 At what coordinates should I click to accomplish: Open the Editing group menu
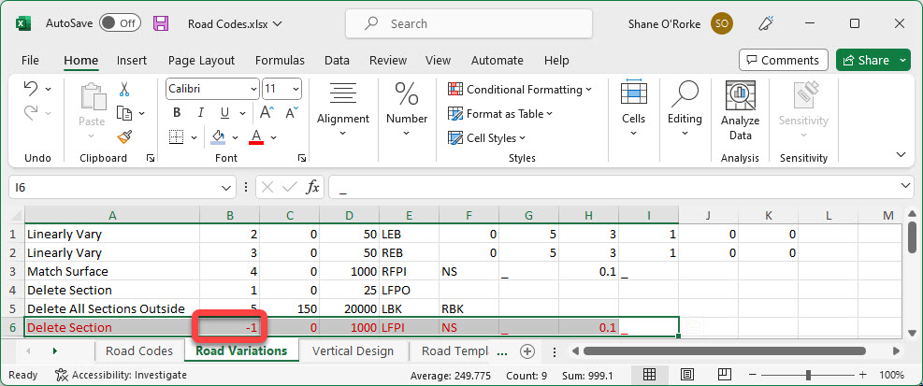[685, 109]
